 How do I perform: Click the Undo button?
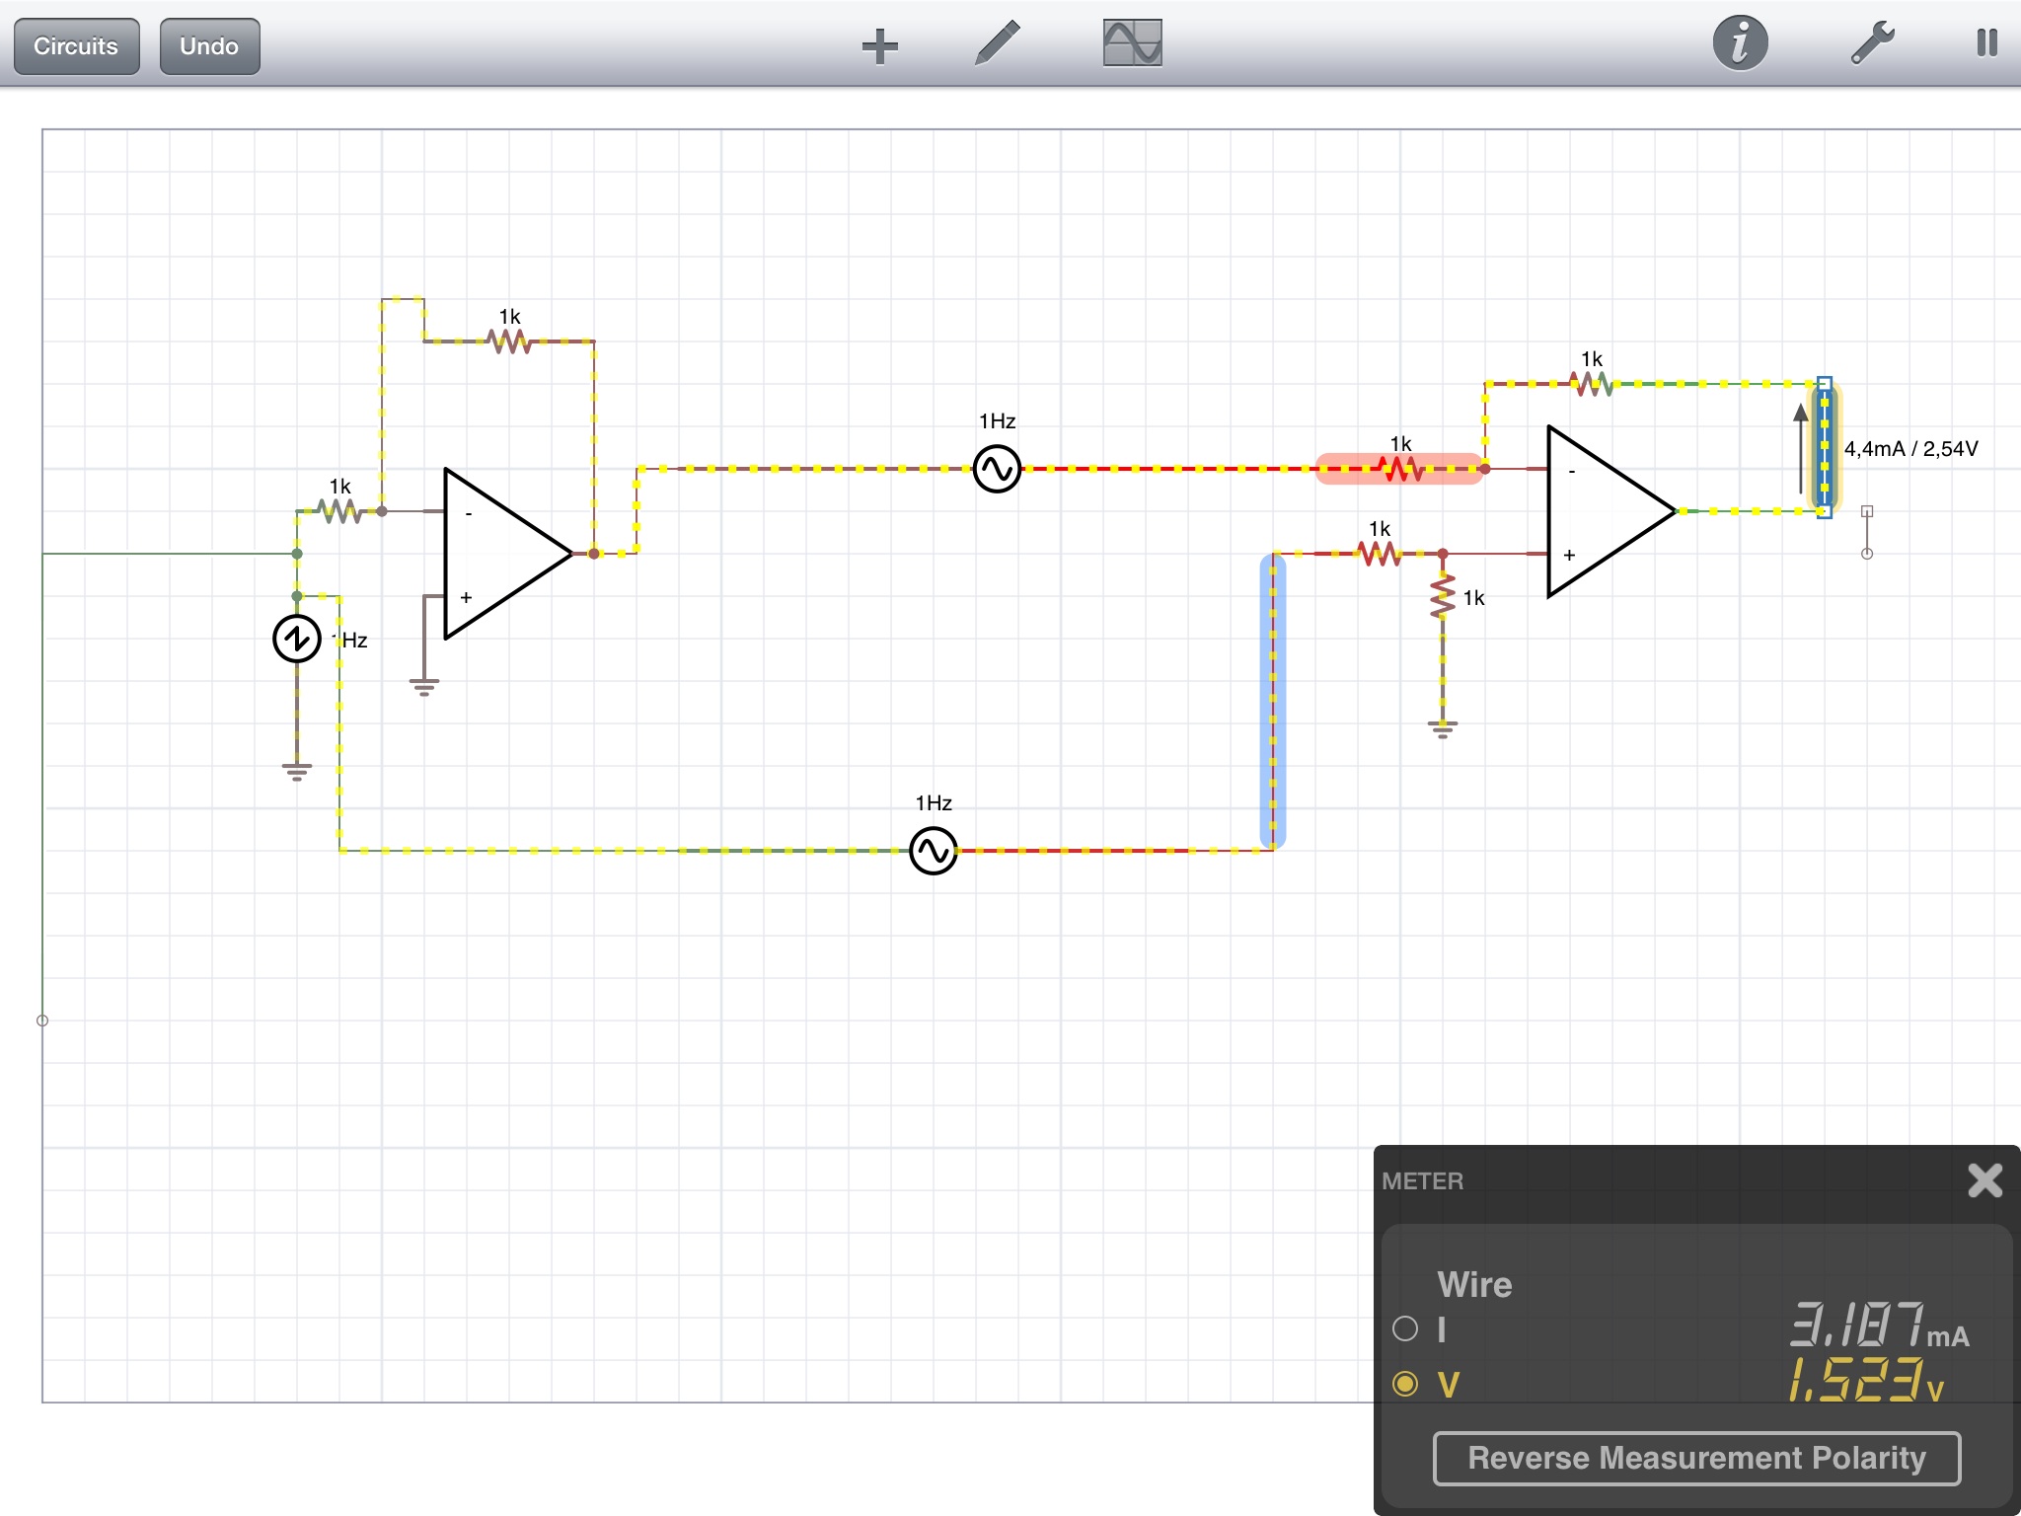pos(209,46)
